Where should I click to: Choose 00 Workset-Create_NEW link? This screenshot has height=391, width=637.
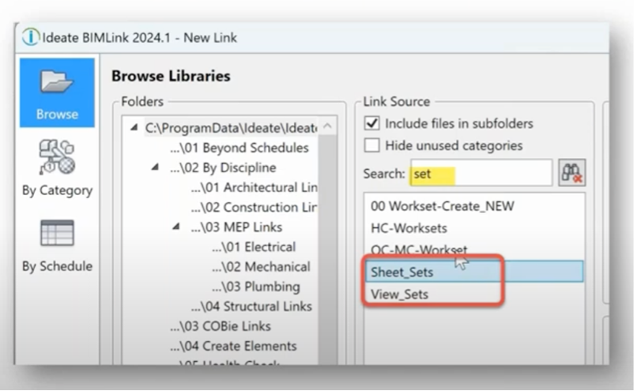pos(443,206)
